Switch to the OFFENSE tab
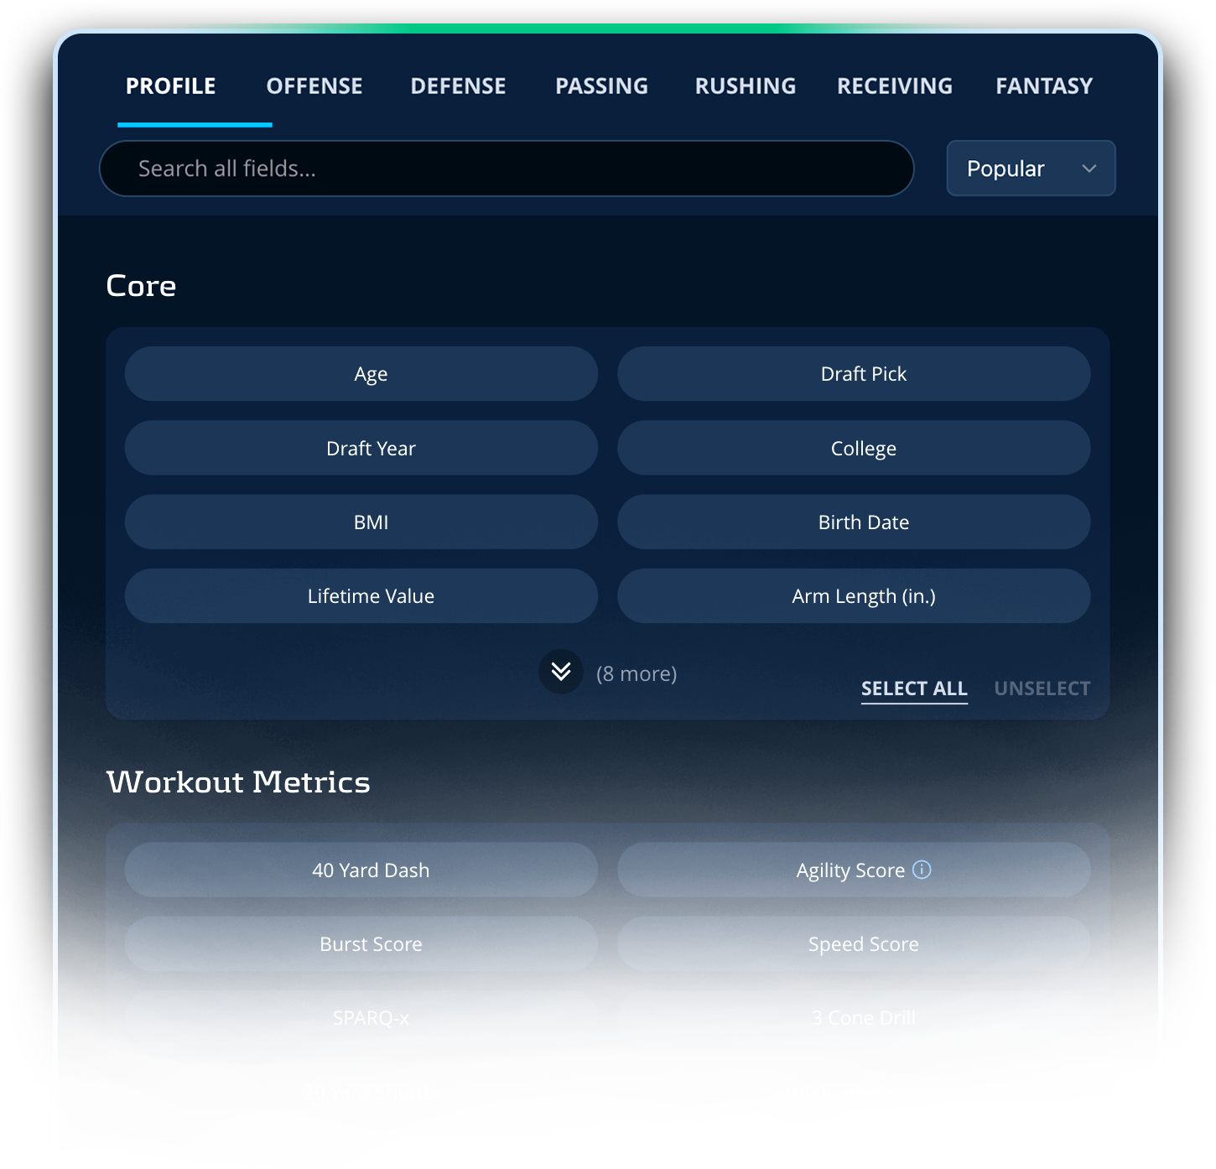Screen dimensions: 1216x1169 (x=314, y=86)
